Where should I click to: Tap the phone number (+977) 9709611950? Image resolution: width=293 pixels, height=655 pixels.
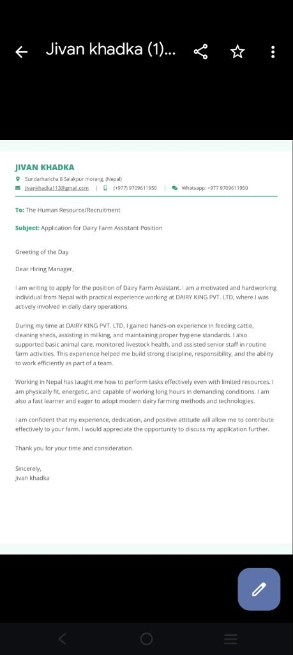coord(135,188)
